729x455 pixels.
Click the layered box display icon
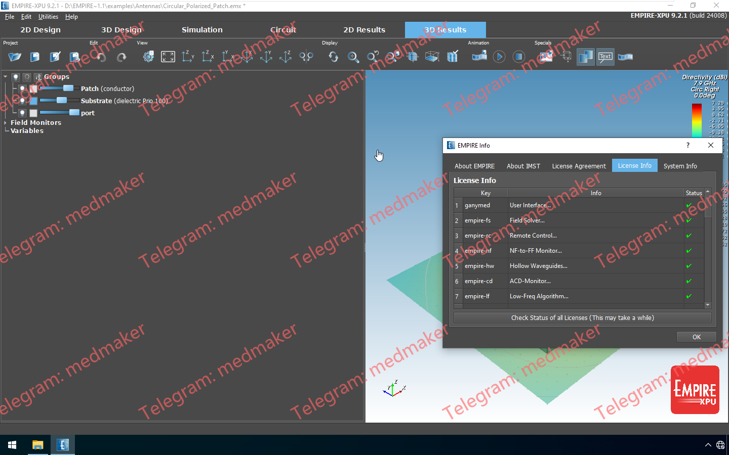tap(432, 57)
